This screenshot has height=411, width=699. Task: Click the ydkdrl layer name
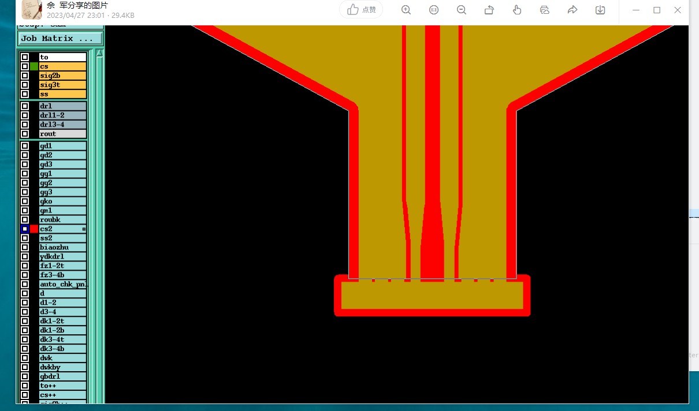[x=63, y=257]
